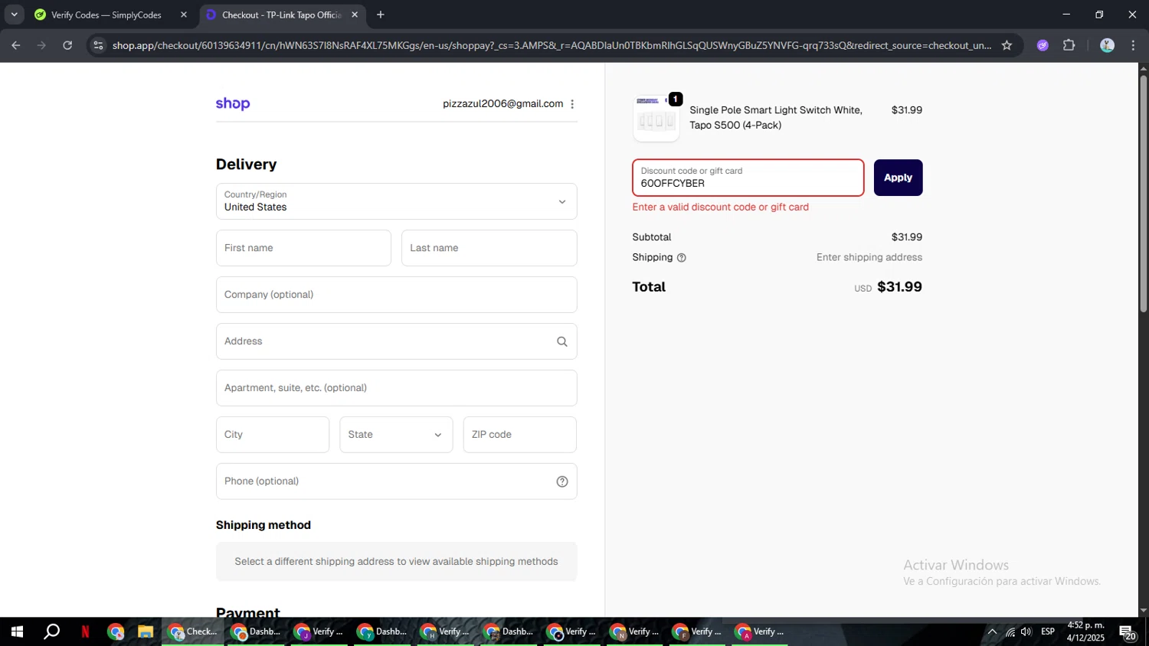Screen dimensions: 1149x646
Task: Bookmark this page with the star icon
Action: pos(1007,45)
